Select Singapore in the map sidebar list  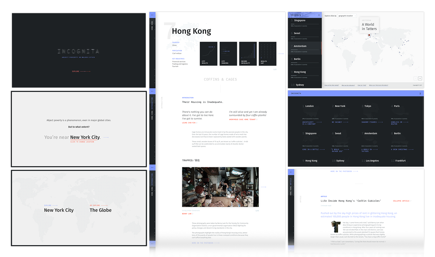point(304,23)
